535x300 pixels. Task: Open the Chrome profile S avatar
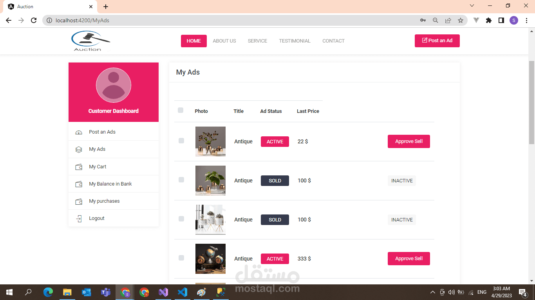(514, 20)
